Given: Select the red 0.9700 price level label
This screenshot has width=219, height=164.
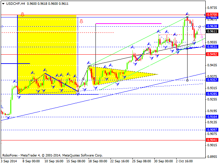Looking at the screenshot, I should 212,14.
